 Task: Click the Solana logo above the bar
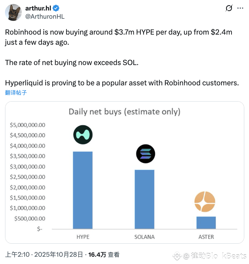point(145,154)
